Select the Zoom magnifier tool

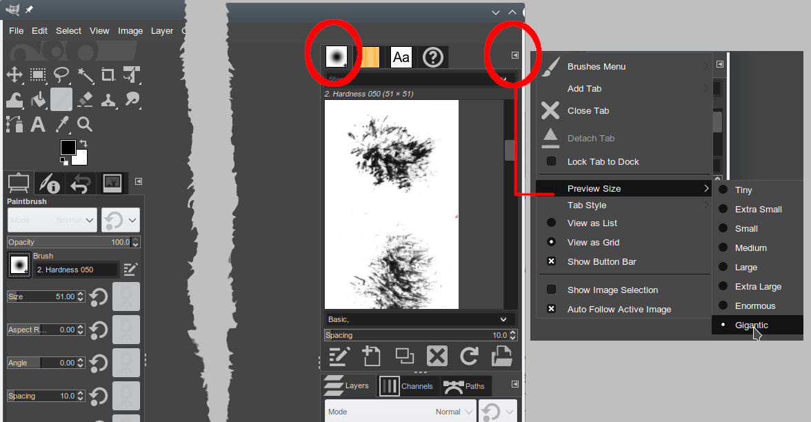pos(85,124)
